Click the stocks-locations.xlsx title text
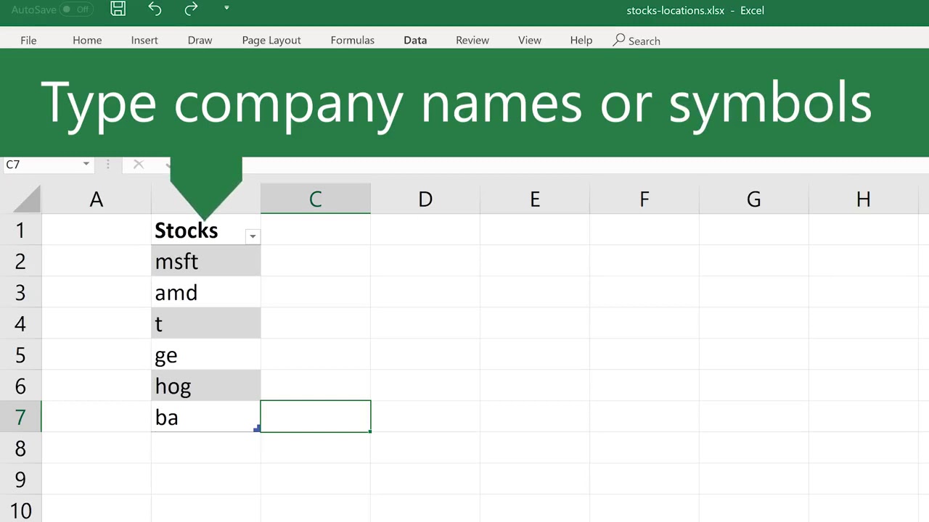Screen dimensions: 929x522 [x=675, y=10]
